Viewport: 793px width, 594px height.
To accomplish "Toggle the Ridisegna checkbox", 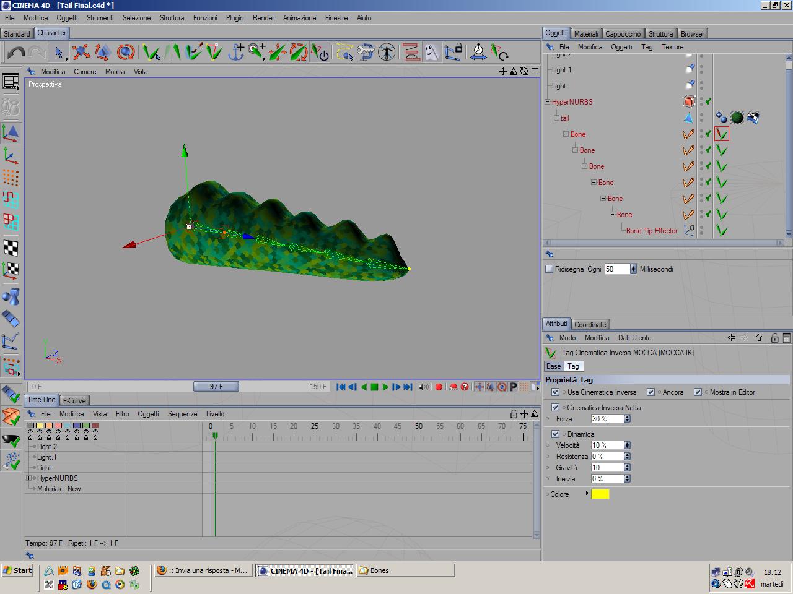I will point(549,269).
